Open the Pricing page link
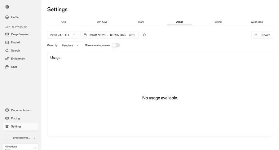The width and height of the screenshot is (279, 150). point(15,118)
